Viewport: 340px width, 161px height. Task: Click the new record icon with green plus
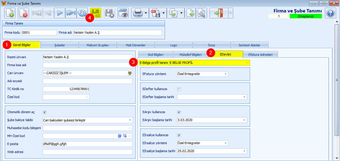click(10, 13)
